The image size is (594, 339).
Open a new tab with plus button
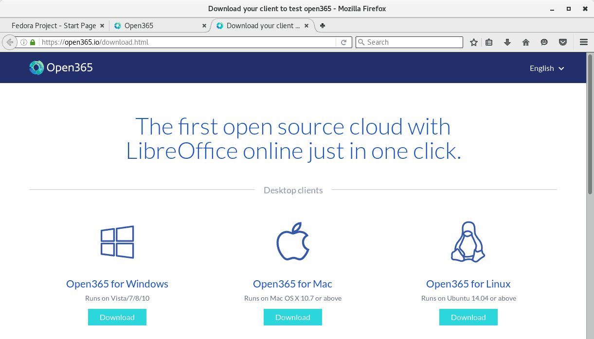[x=323, y=26]
